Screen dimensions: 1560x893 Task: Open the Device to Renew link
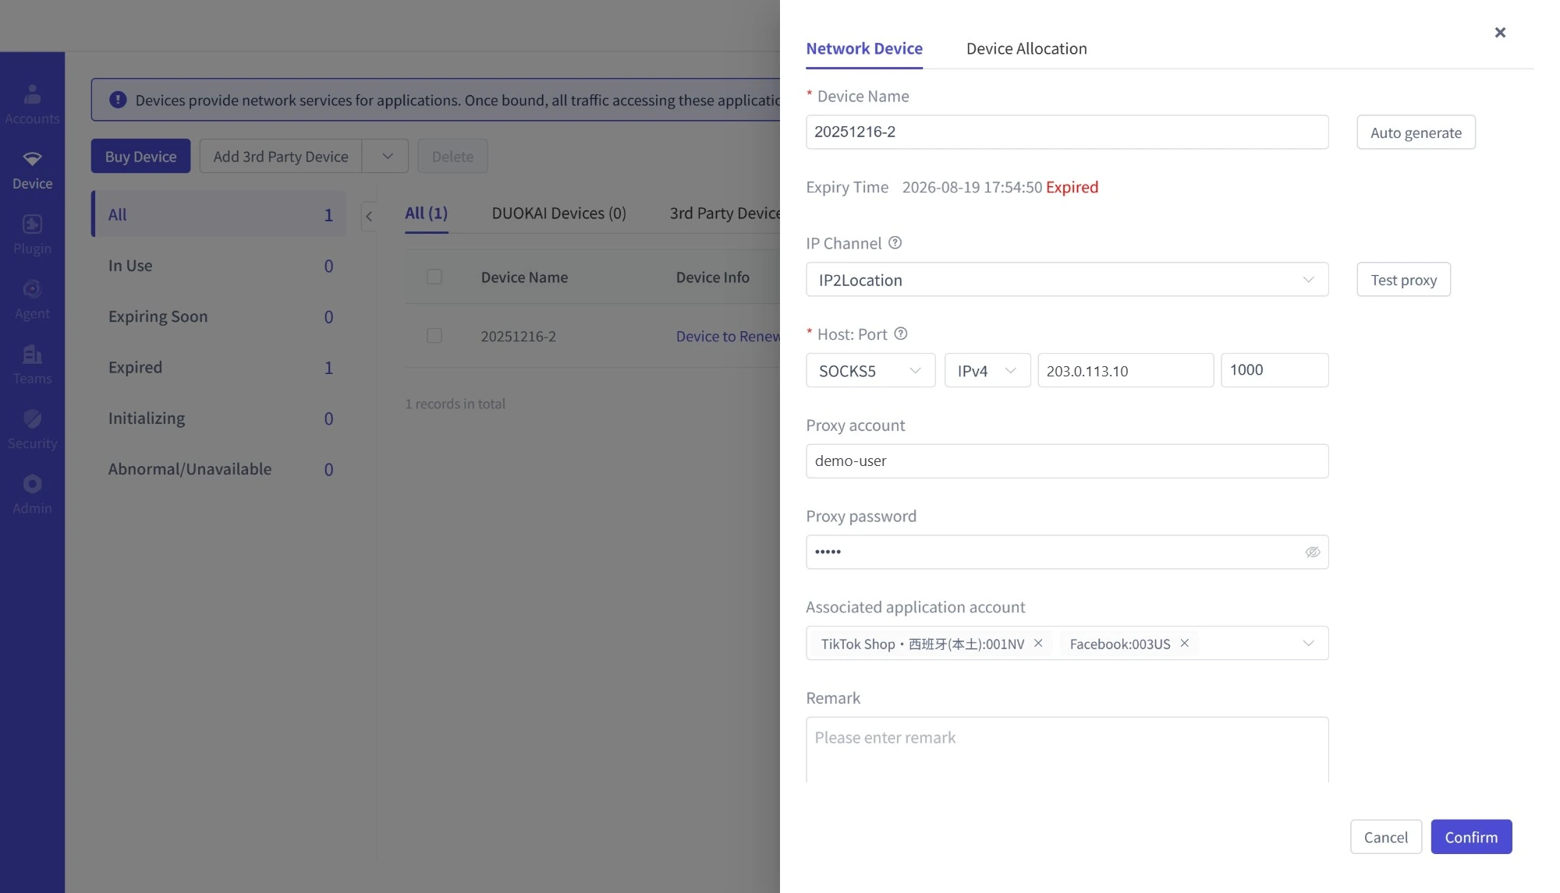point(727,336)
